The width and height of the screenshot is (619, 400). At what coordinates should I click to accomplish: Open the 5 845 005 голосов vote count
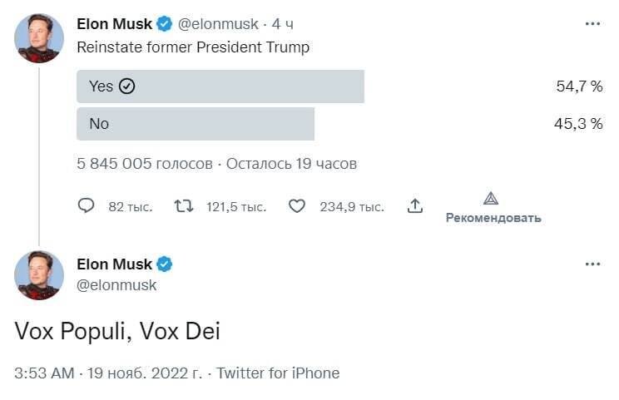(x=144, y=164)
